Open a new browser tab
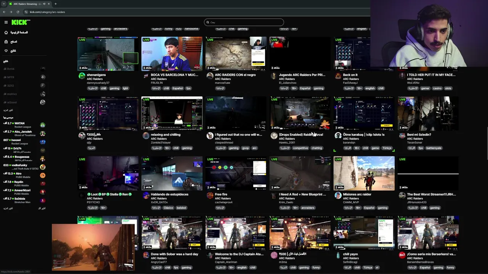488x274 pixels. click(x=55, y=4)
